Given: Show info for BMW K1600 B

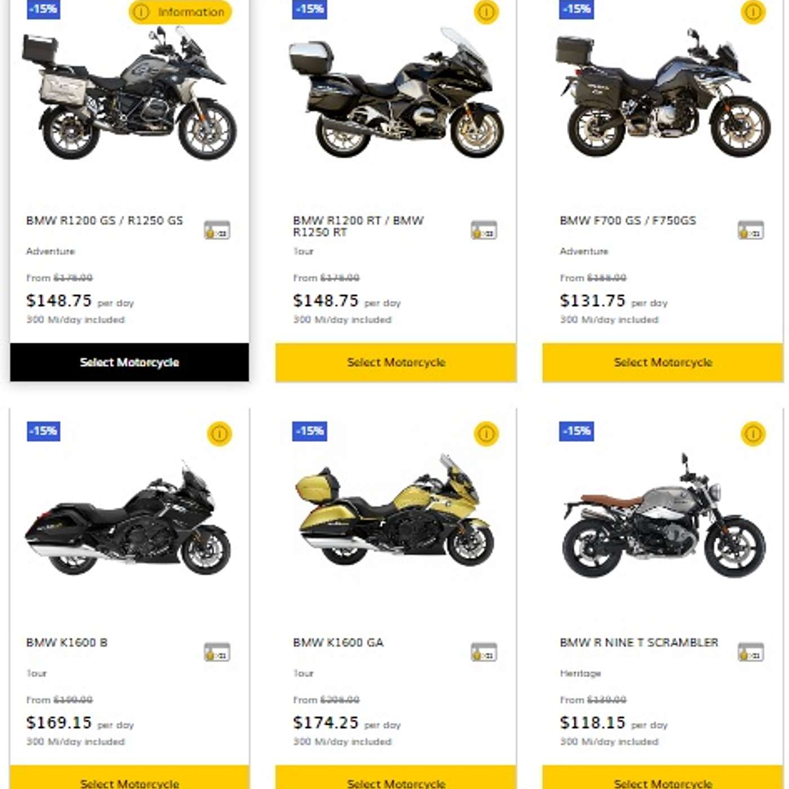Looking at the screenshot, I should (x=219, y=434).
